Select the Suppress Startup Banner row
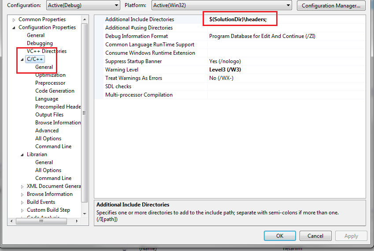 click(230, 61)
